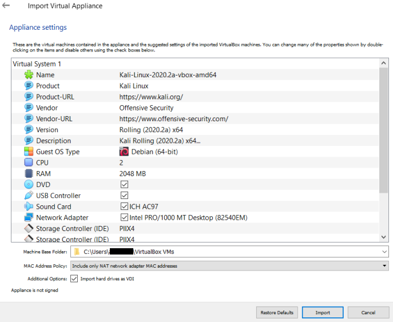Screen dimensions: 393x322
Task: Open the MAC Address Policy dropdown
Action: pos(384,265)
